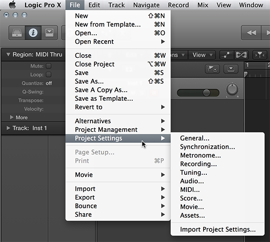Screen dimensions: 270x242
Task: Choose New from the File menu
Action: 118,16
